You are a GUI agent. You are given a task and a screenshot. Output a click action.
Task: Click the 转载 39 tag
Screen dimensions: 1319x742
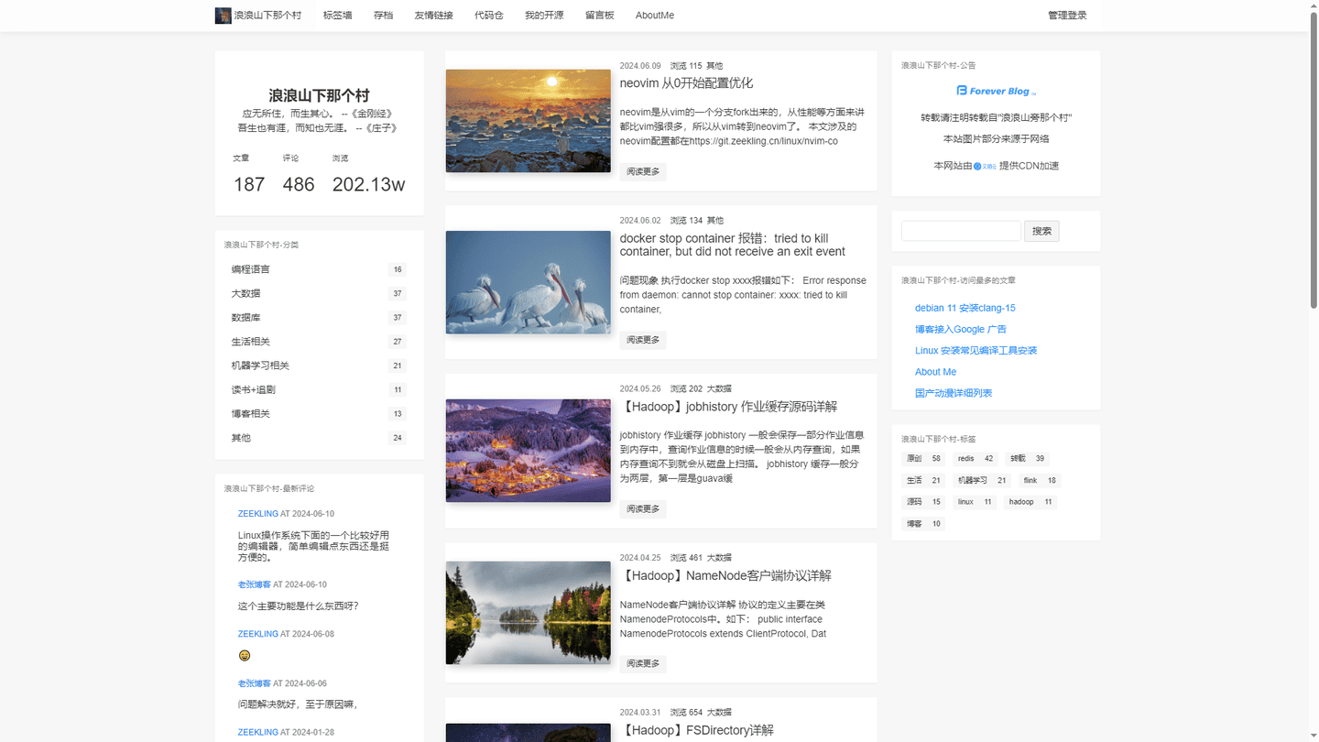[x=1027, y=458]
